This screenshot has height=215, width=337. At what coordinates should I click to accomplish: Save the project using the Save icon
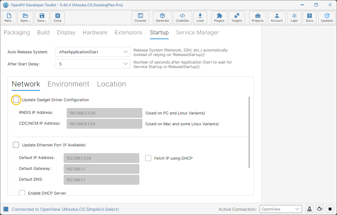coord(42,17)
